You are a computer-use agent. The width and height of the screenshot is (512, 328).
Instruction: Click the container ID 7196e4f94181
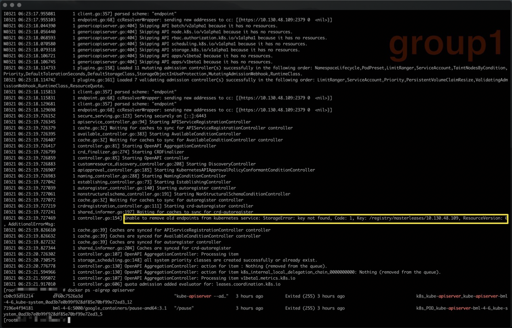pyautogui.click(x=18, y=308)
